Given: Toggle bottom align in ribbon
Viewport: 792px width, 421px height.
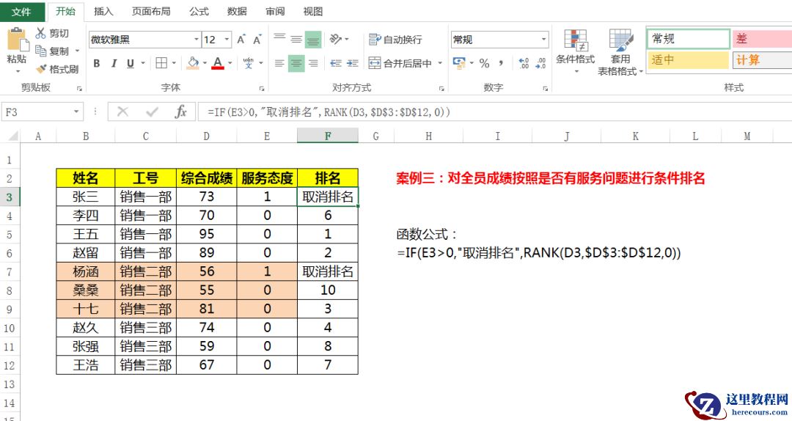Looking at the screenshot, I should (x=313, y=40).
